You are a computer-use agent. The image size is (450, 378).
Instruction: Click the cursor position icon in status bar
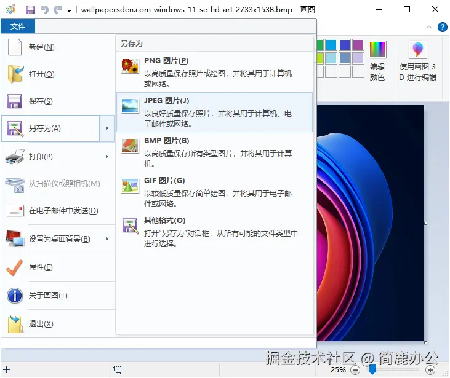[6, 369]
